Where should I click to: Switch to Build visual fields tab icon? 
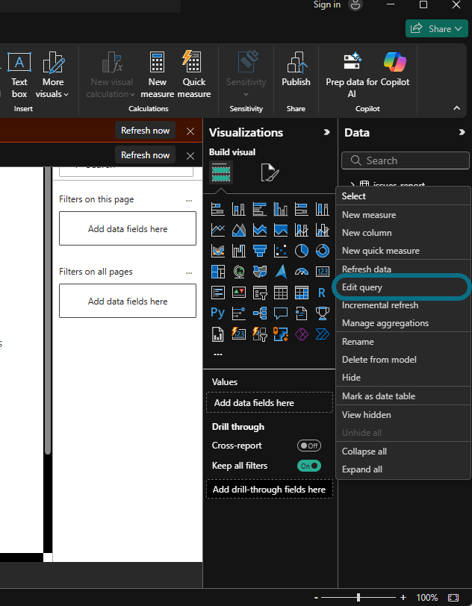click(x=221, y=172)
